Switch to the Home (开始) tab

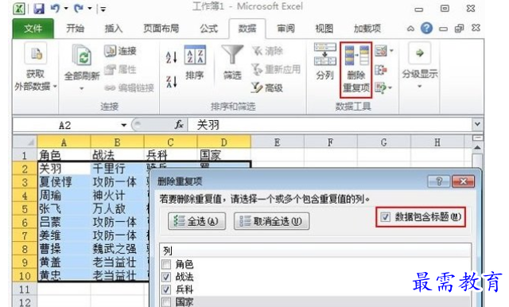pyautogui.click(x=75, y=29)
